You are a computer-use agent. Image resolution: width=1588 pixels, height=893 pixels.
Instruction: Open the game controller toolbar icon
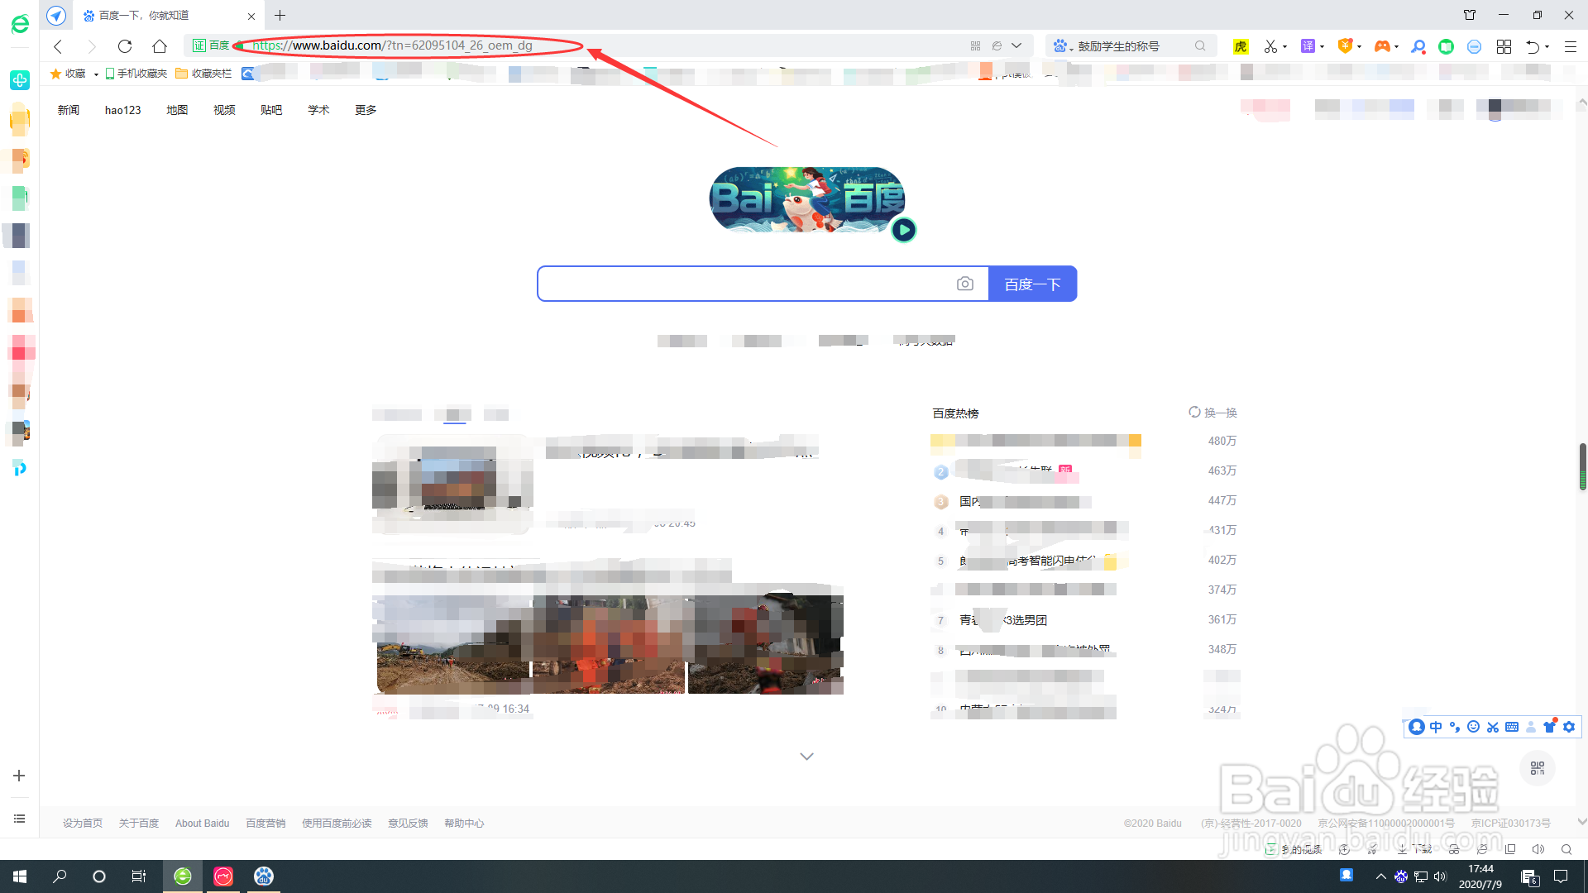pos(1381,46)
